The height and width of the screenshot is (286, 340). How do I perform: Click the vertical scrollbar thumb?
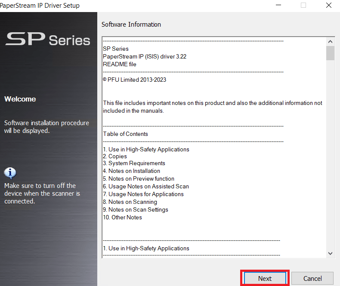click(330, 53)
